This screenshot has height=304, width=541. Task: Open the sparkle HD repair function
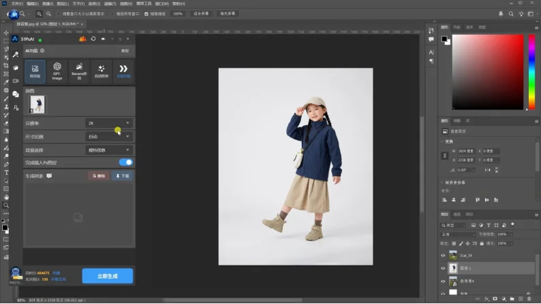point(101,71)
